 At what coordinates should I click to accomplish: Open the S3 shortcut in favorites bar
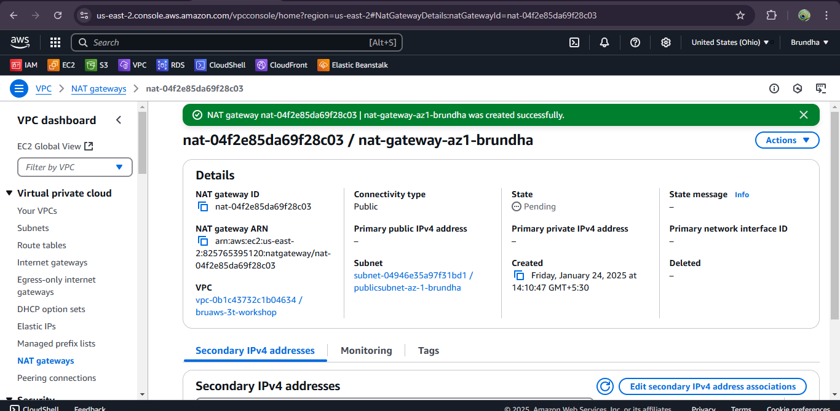[x=97, y=65]
